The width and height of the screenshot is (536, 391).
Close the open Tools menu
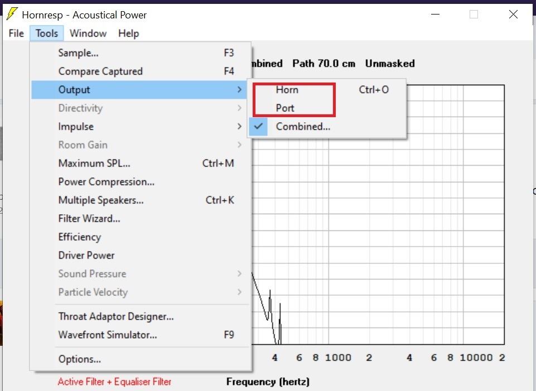[x=46, y=33]
